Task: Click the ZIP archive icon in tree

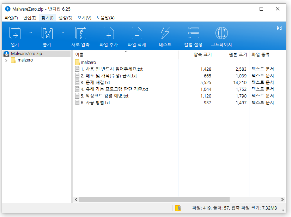Action: (6, 54)
